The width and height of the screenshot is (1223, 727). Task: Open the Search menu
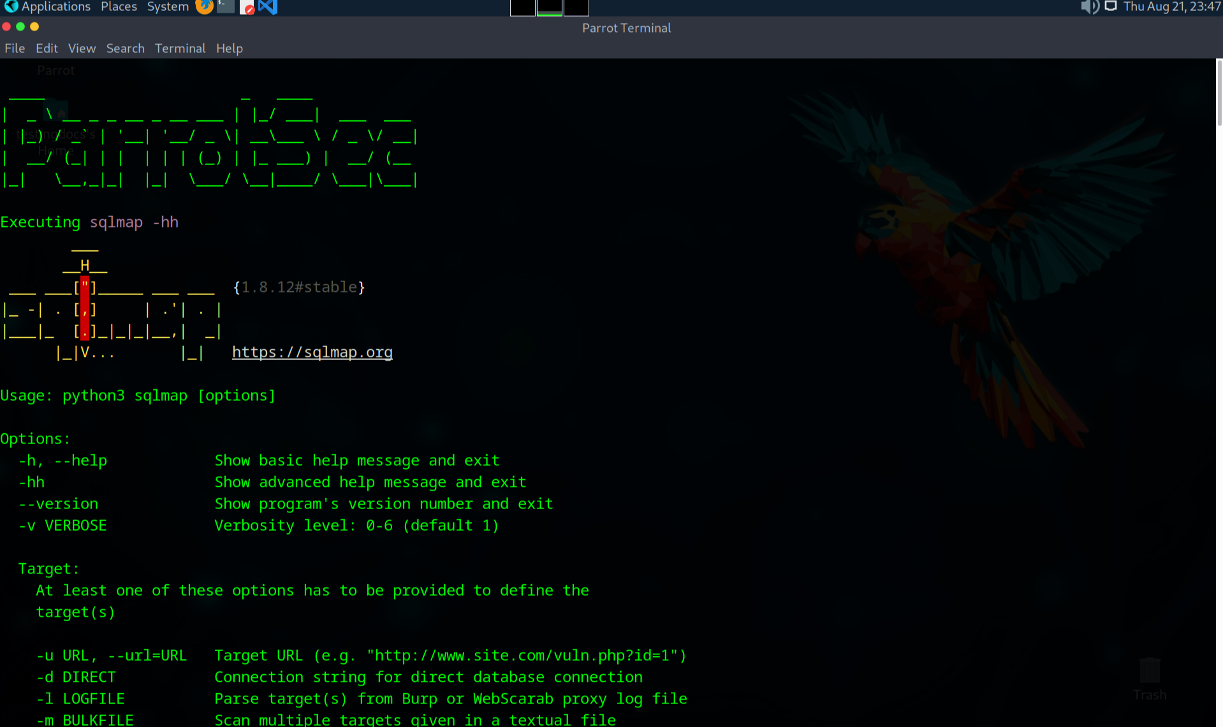click(125, 48)
